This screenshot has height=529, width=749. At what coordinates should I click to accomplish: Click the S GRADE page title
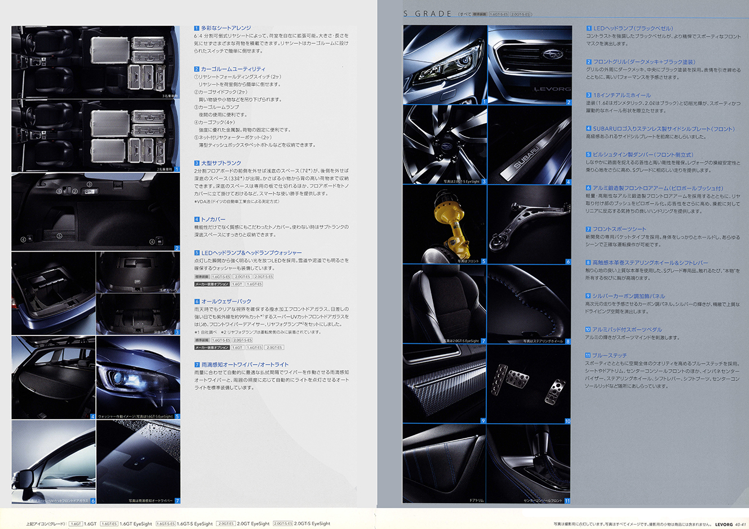pyautogui.click(x=428, y=14)
